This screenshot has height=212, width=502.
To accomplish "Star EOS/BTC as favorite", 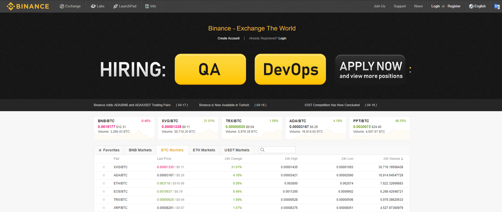I will (104, 191).
